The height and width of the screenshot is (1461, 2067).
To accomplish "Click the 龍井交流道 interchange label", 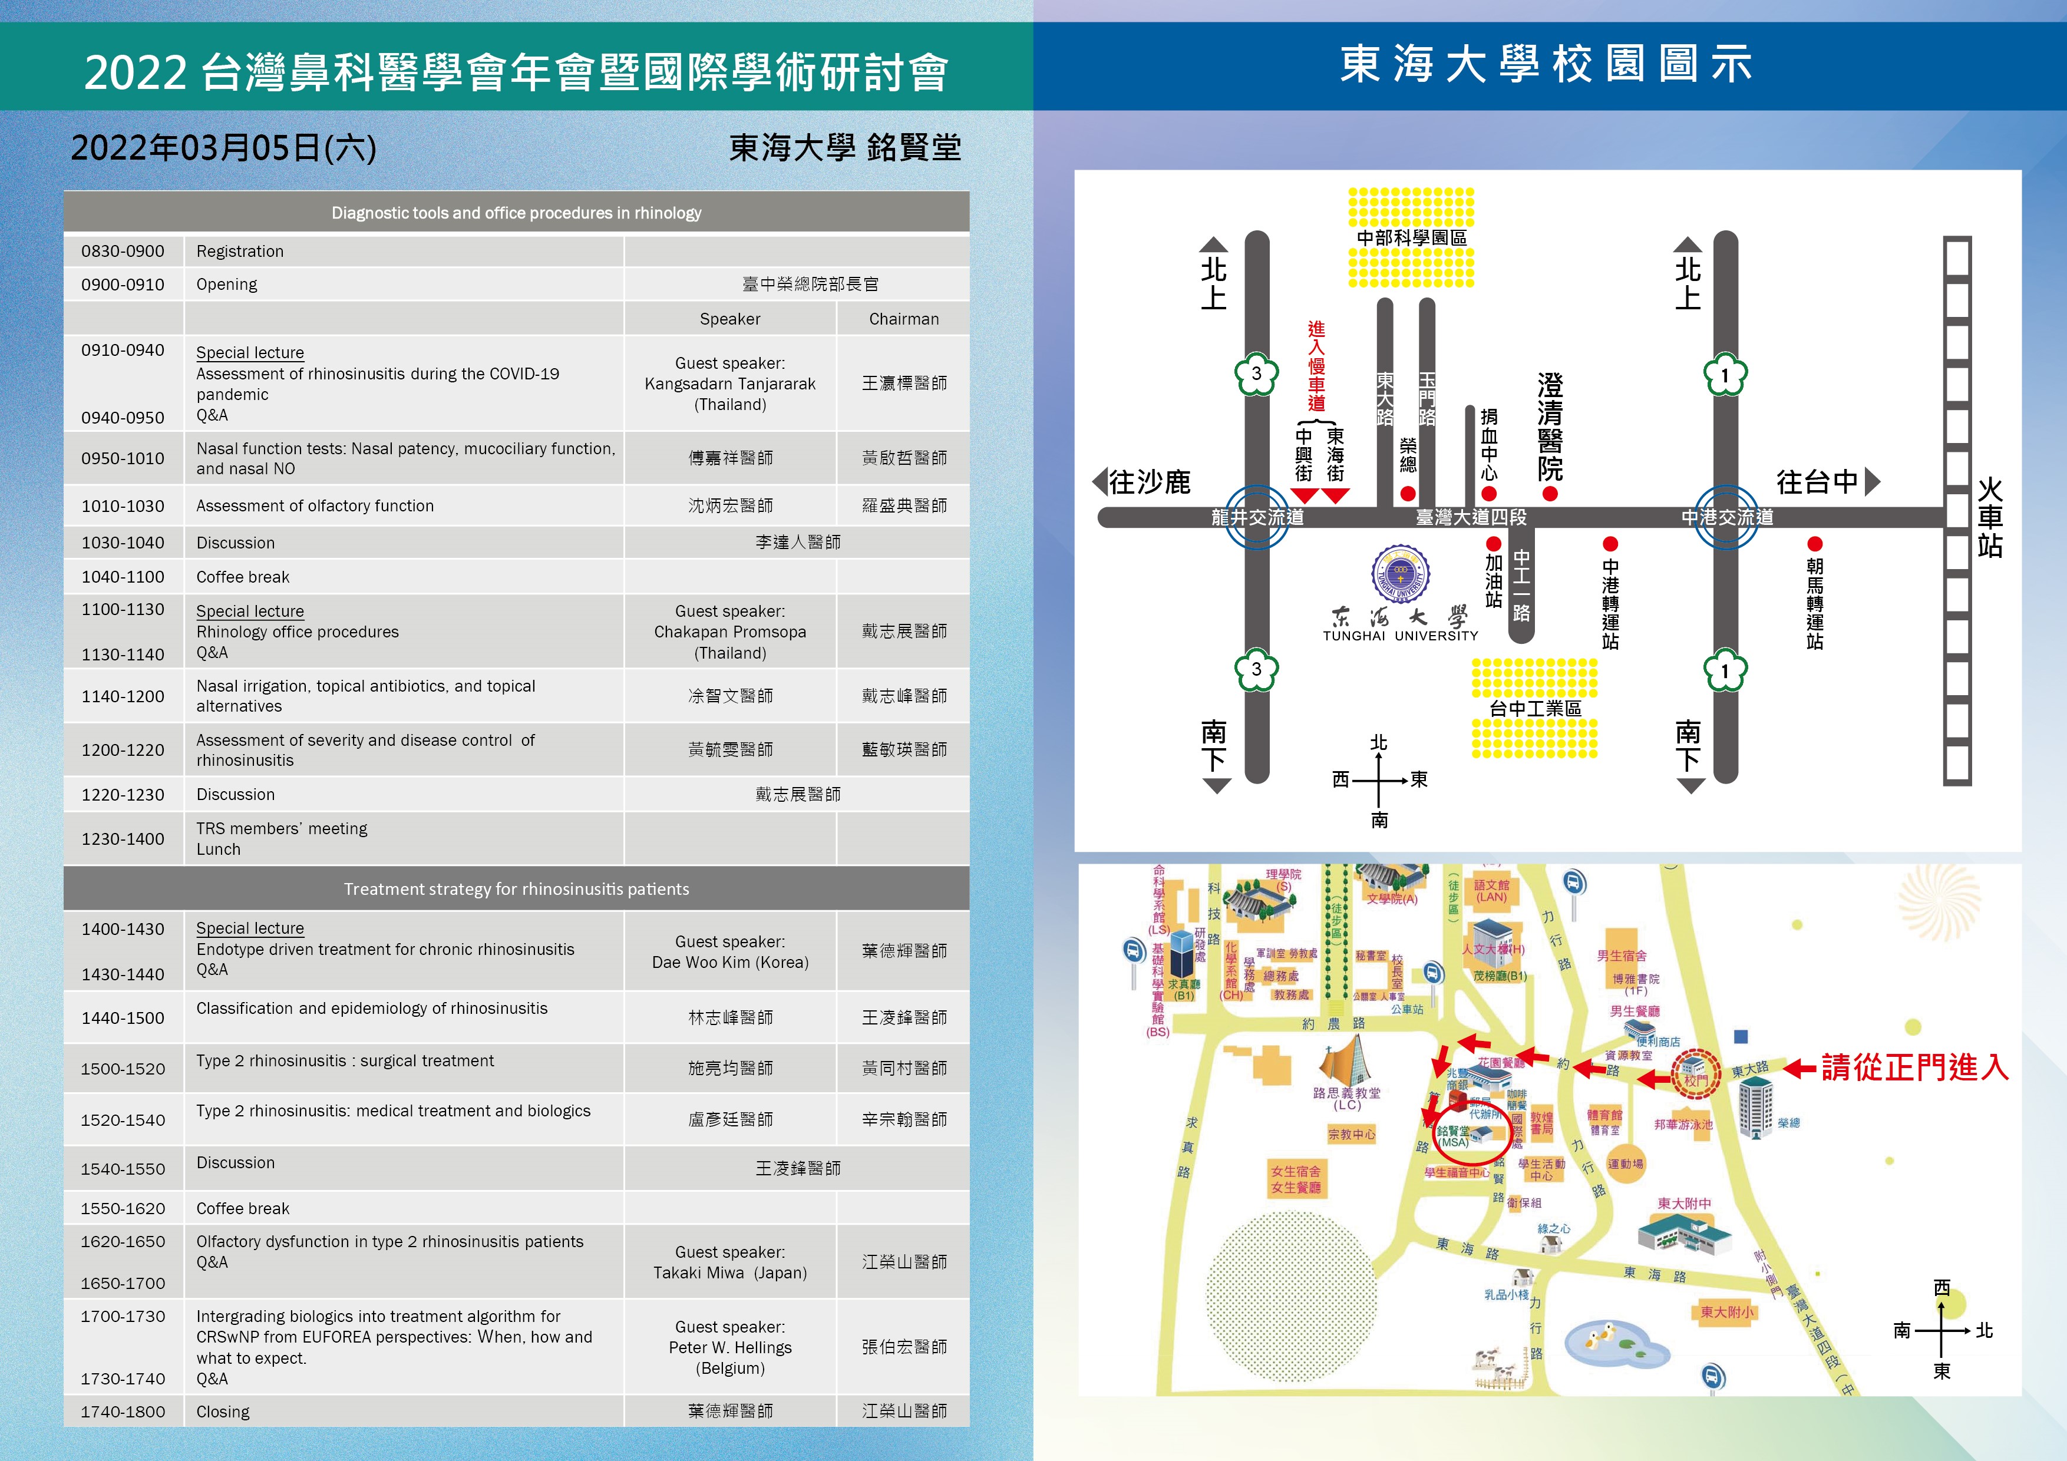I will click(x=1257, y=518).
